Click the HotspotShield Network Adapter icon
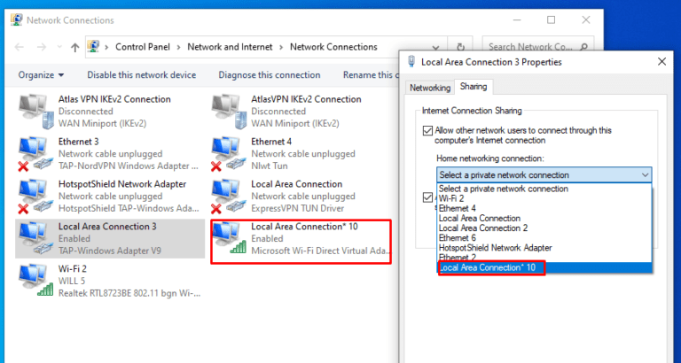 35,196
